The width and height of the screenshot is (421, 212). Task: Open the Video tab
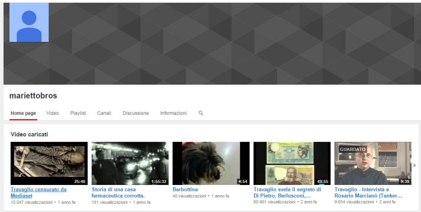[53, 113]
